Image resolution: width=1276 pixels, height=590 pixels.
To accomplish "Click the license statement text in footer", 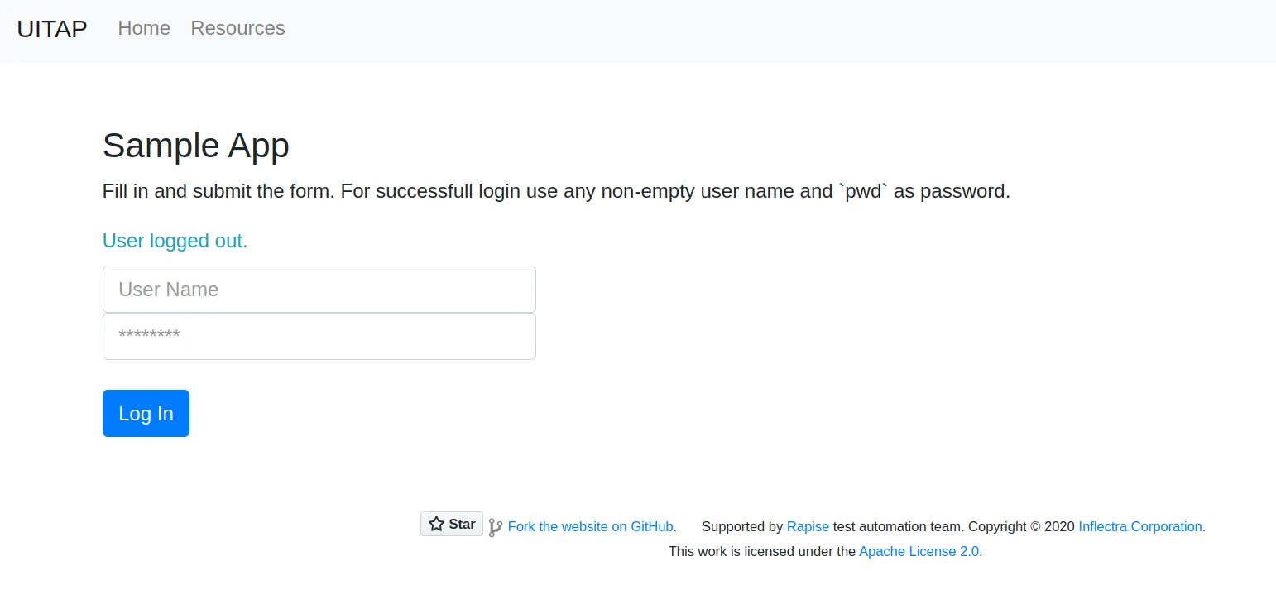I will tap(761, 551).
